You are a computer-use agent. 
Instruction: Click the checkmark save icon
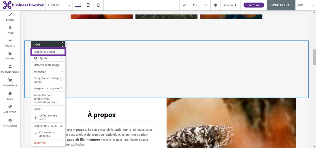point(185,5)
